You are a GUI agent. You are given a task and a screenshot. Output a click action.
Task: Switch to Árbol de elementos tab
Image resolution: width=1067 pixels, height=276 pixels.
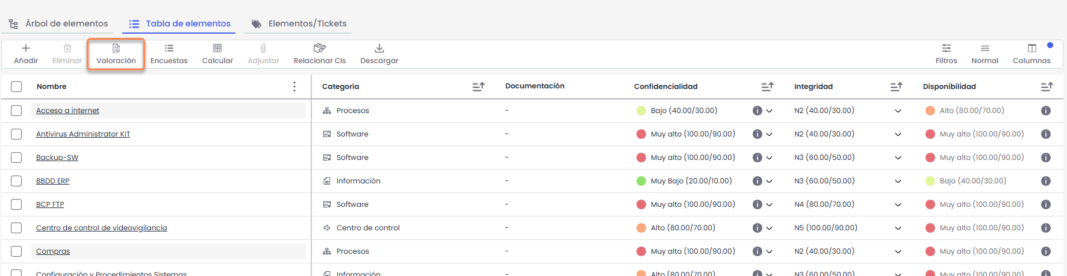click(59, 23)
